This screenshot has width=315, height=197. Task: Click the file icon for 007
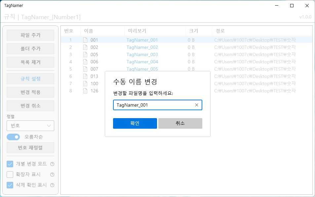click(85, 69)
